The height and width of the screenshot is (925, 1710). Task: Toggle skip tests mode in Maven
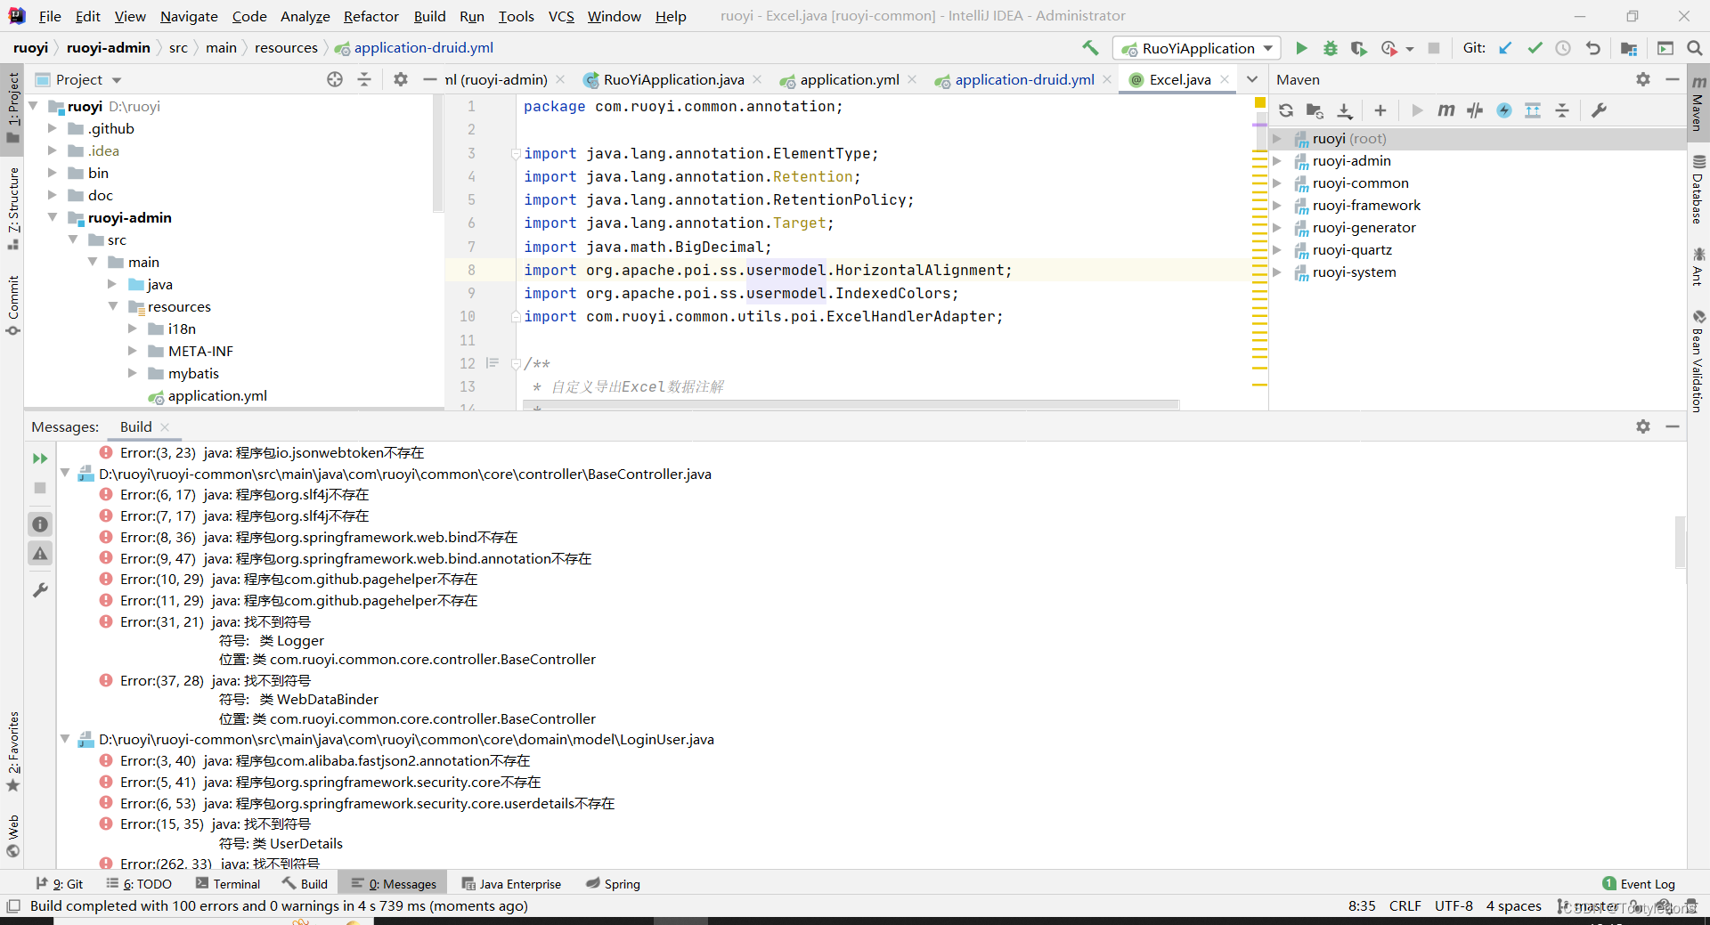(x=1504, y=110)
